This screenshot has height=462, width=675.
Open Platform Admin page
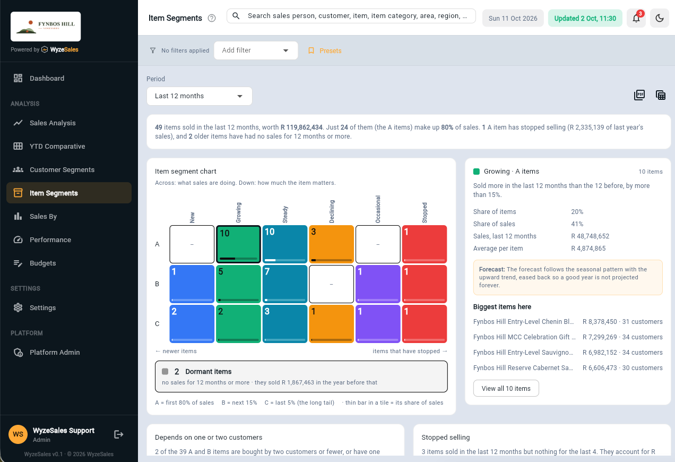tap(69, 352)
